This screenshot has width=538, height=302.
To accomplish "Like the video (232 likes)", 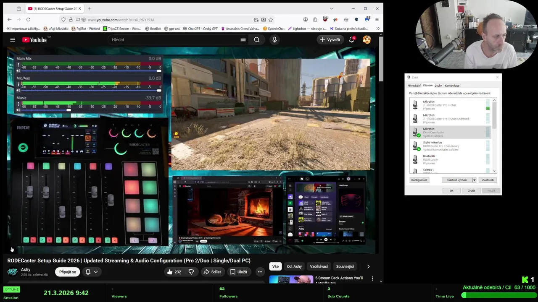I will click(x=174, y=272).
